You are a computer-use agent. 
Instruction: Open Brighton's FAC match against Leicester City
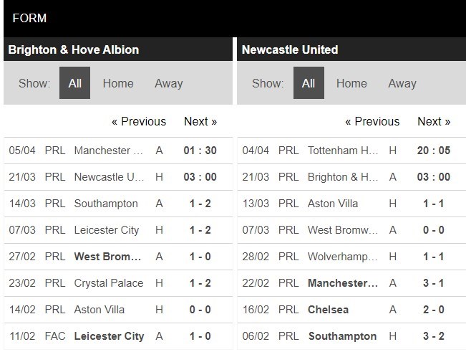coord(109,336)
